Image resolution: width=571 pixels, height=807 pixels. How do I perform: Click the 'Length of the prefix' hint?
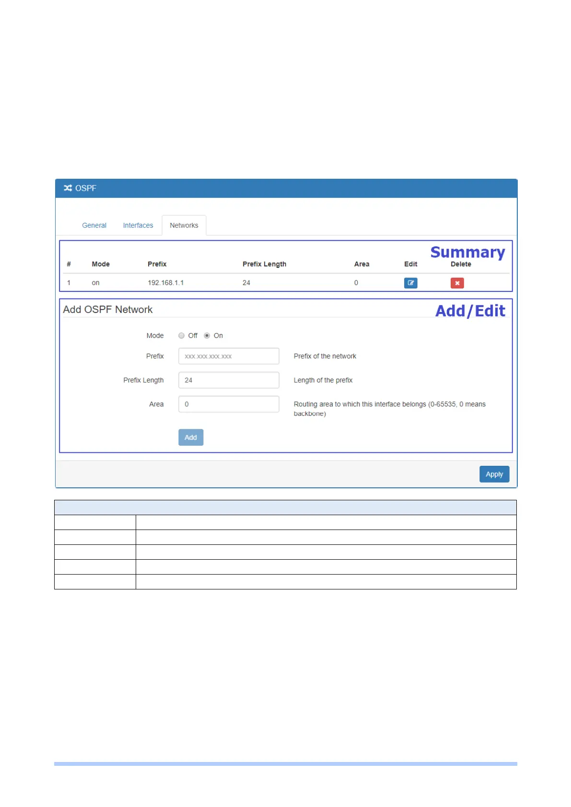click(323, 380)
